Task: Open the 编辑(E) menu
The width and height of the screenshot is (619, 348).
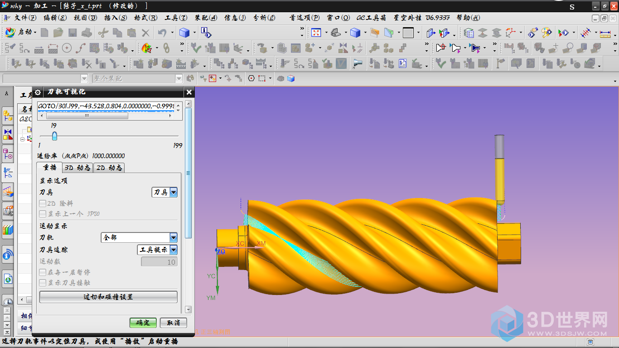Action: click(x=55, y=18)
